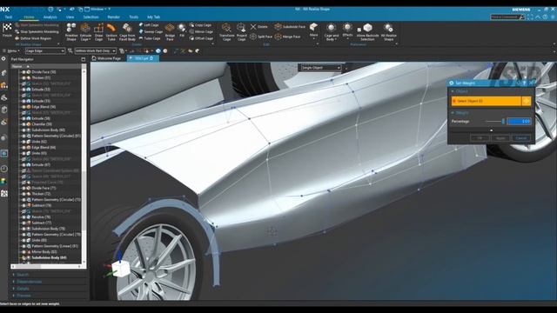Click the Split Face command
Screen dimensions: 557x313
[x=261, y=37]
